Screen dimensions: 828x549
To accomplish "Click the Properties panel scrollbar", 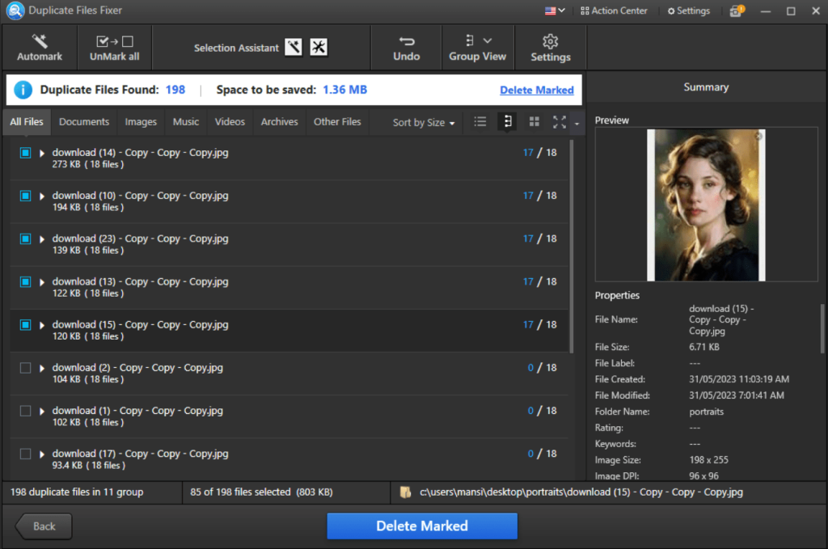I will (x=822, y=327).
